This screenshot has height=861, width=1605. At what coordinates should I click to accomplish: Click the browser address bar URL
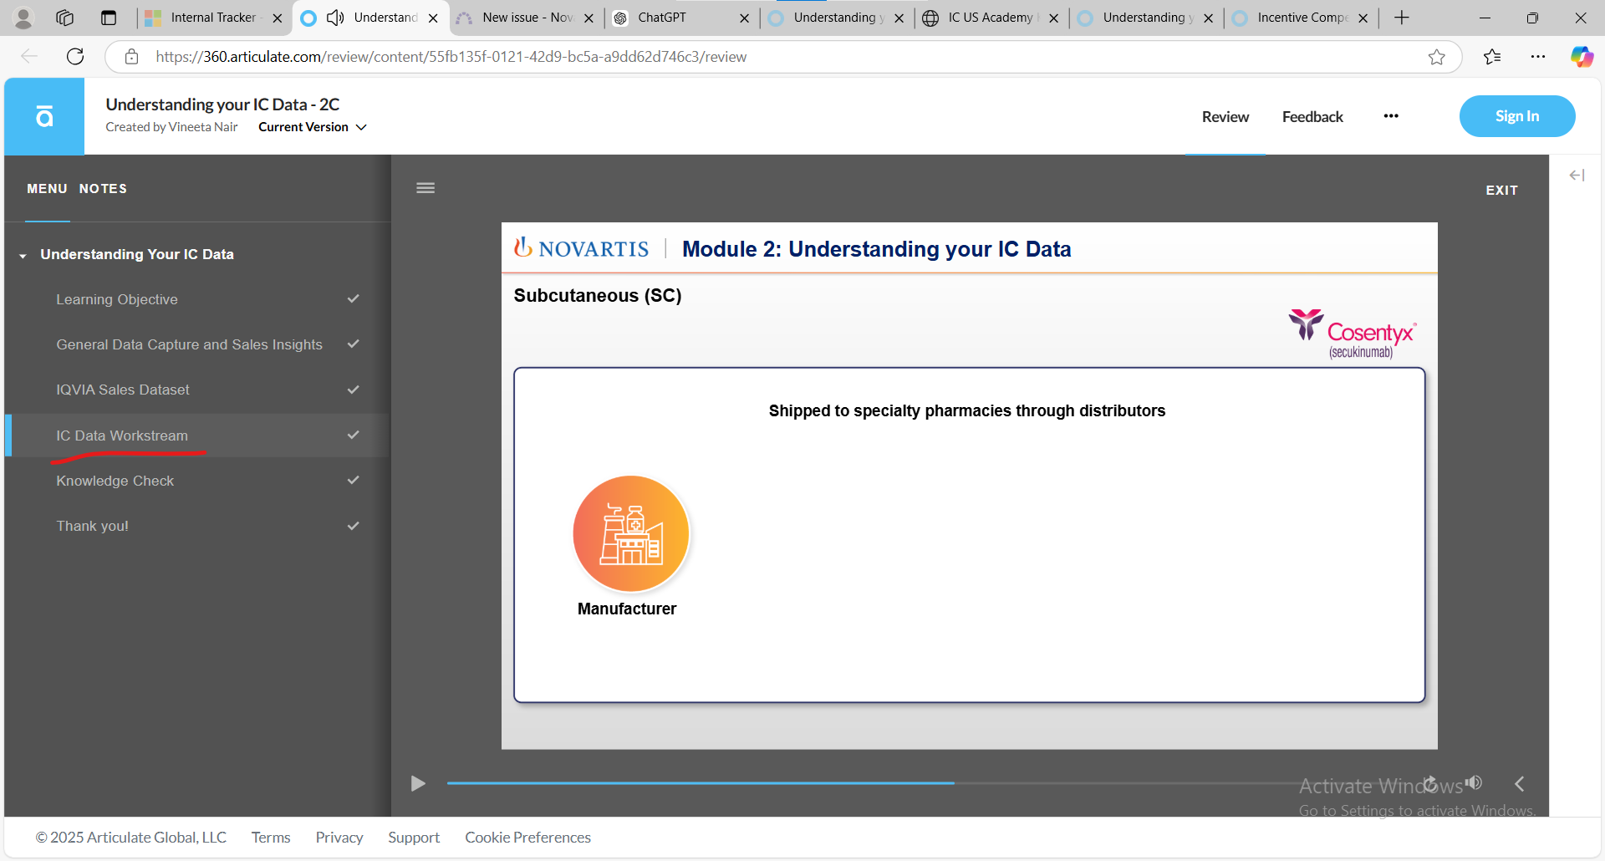pyautogui.click(x=451, y=57)
